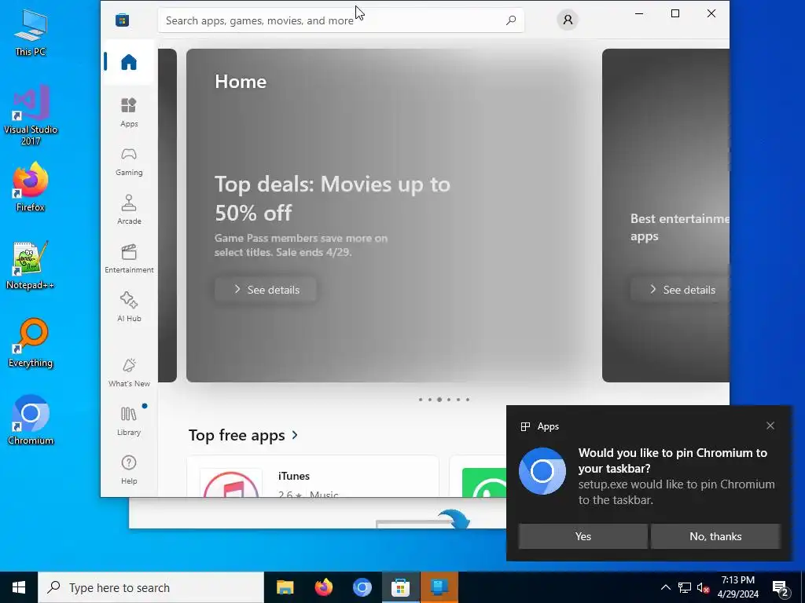Viewport: 805px width, 603px height.
Task: Open the Gaming section in Store sidebar
Action: coord(129,162)
